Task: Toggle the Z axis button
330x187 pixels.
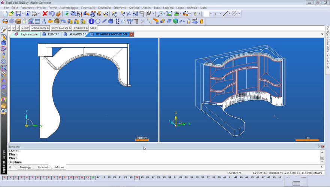Action: [18, 28]
